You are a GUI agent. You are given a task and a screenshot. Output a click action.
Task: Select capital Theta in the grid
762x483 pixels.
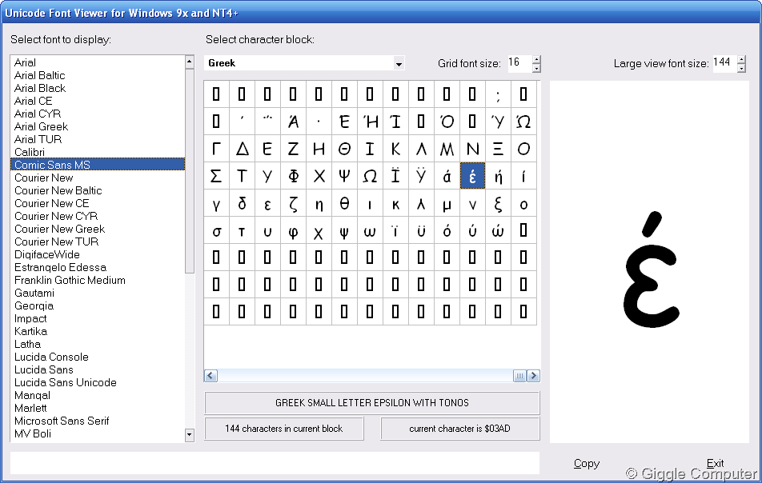pyautogui.click(x=344, y=149)
